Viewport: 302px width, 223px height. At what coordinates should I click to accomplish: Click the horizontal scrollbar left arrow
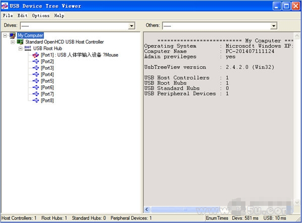[x=147, y=209]
